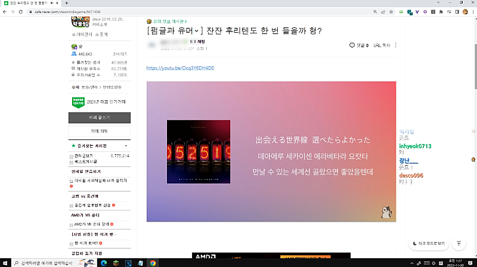Open the Extensions puzzle piece menu
477x267 pixels.
tap(441, 12)
